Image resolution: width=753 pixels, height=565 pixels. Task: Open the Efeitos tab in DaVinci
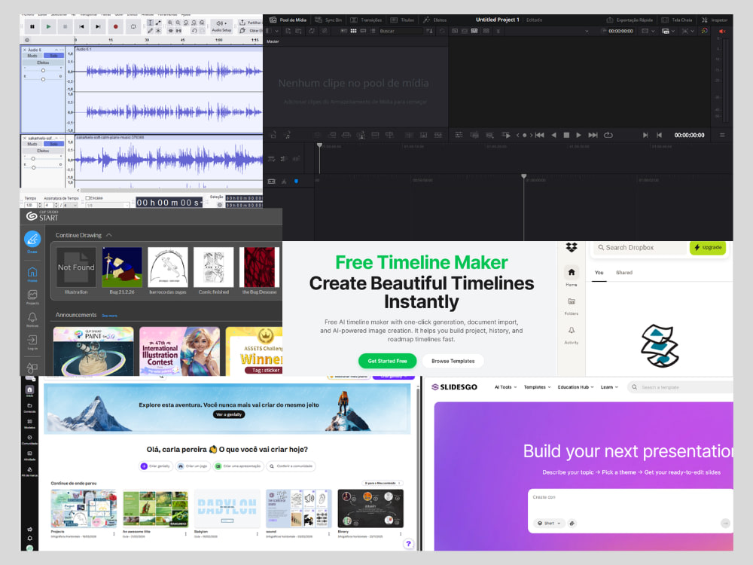pyautogui.click(x=435, y=20)
